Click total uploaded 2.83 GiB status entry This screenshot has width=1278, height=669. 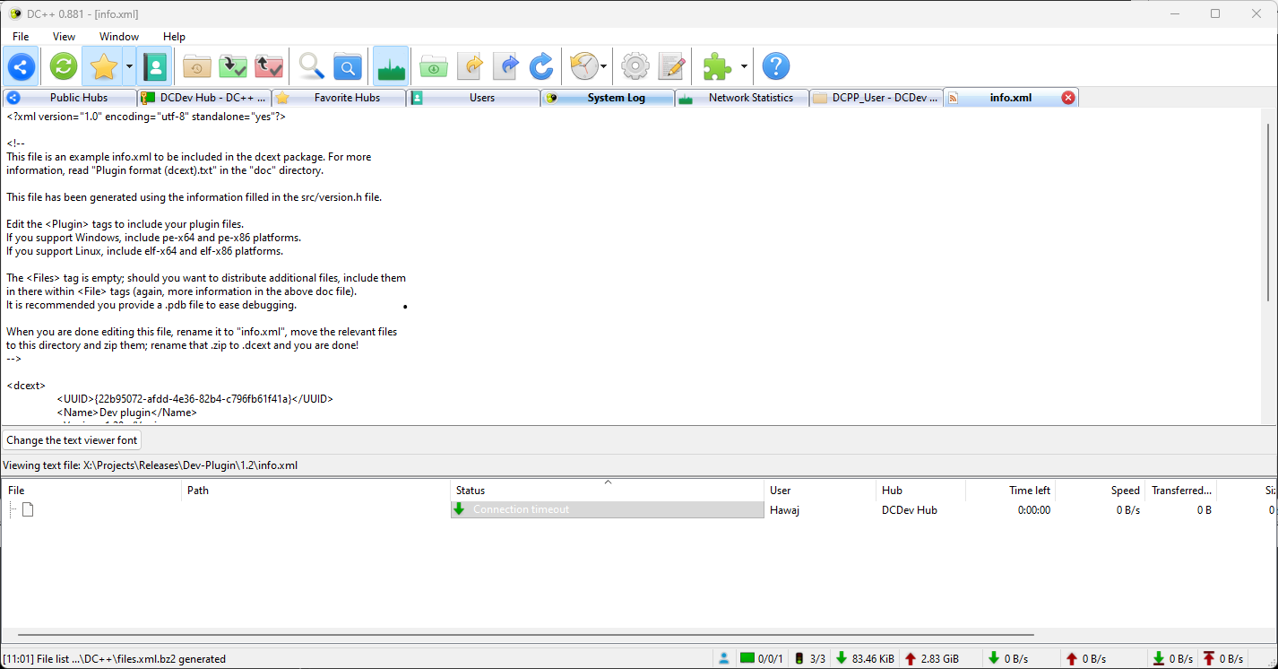tap(932, 658)
